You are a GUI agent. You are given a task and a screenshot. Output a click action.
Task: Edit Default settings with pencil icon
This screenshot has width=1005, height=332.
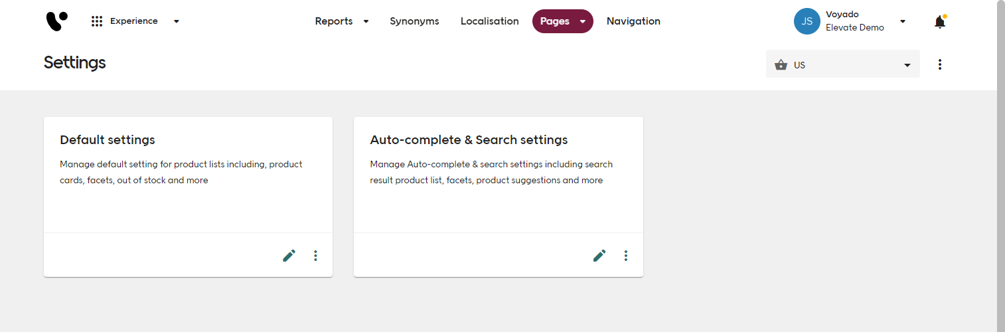[x=289, y=256]
